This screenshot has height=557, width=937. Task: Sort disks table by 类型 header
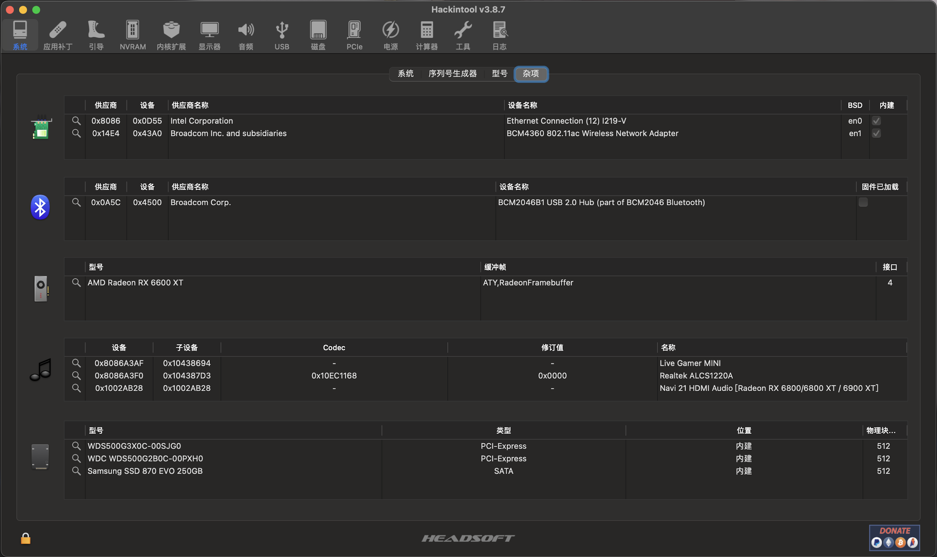pos(503,430)
